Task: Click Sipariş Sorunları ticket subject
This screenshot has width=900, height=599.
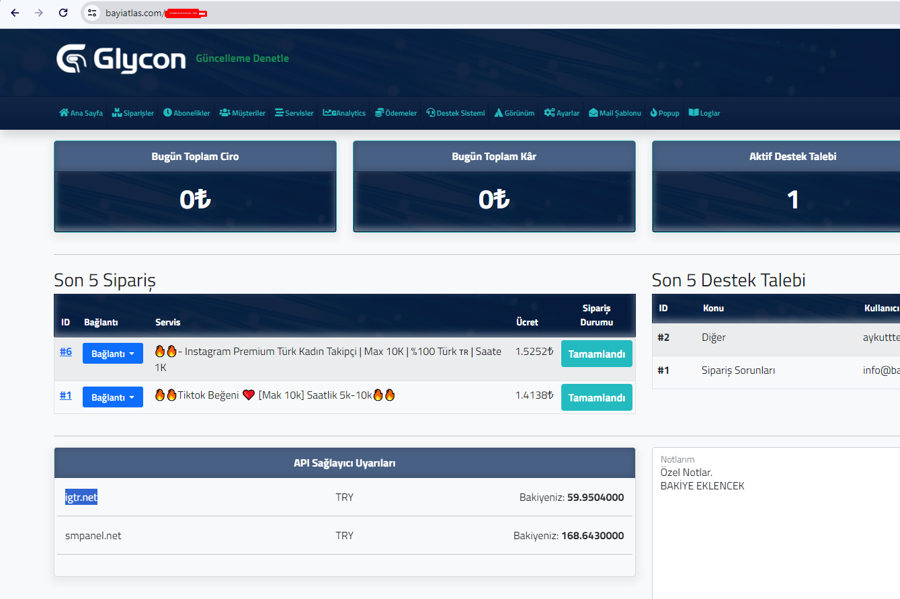Action: [x=739, y=370]
